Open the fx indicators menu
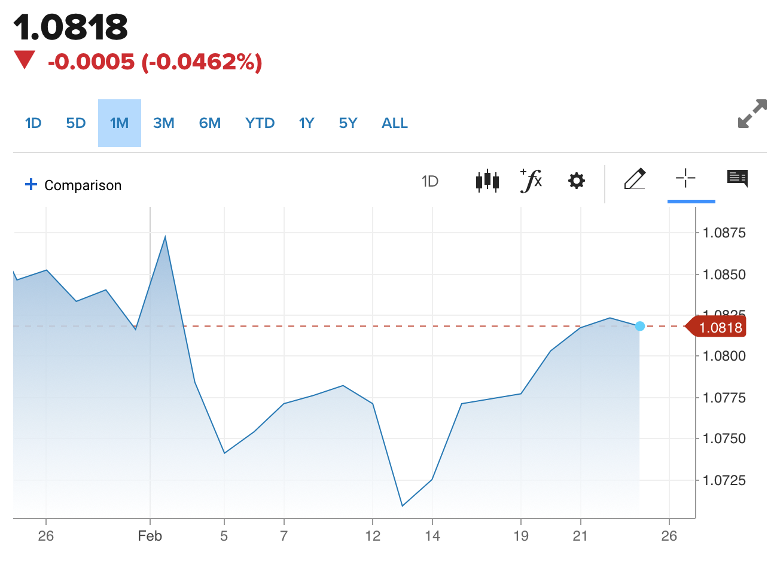Image resolution: width=774 pixels, height=561 pixels. point(531,180)
